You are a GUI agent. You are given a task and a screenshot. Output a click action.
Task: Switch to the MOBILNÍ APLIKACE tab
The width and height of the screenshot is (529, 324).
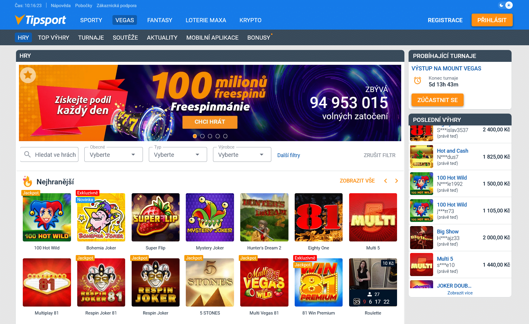point(212,38)
